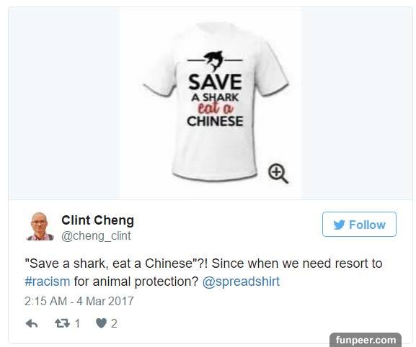416x347 pixels.
Task: Click the tweet text starting "Save a shark"
Action: pos(203,272)
